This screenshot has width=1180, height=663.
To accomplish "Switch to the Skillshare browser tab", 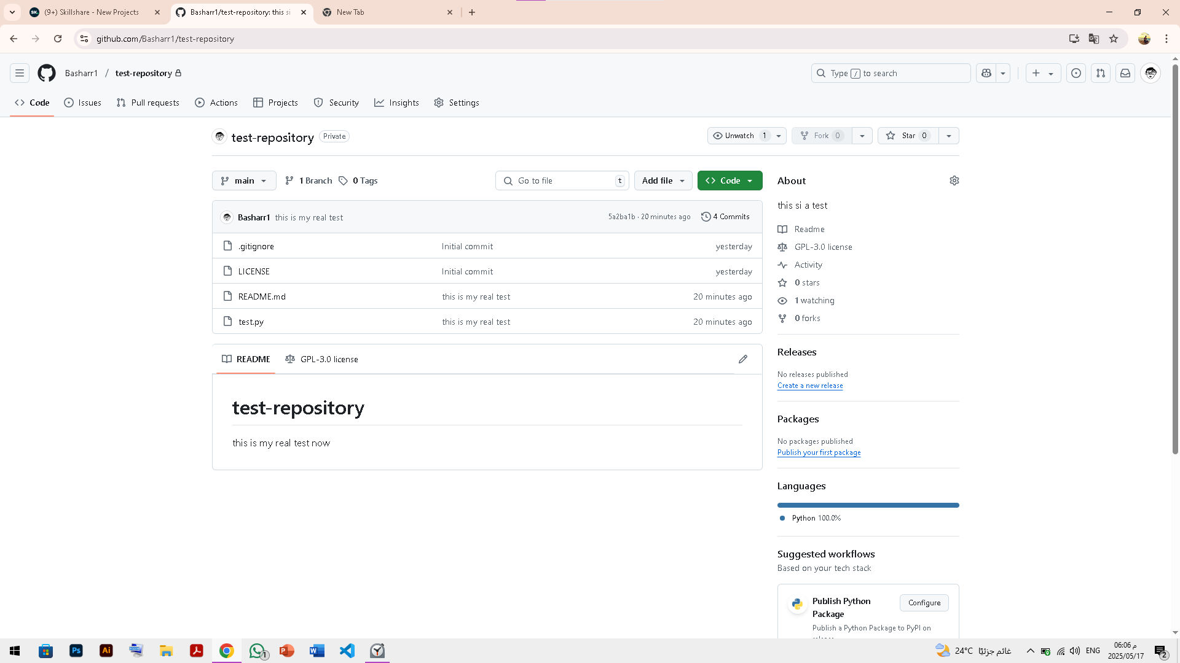I will 91,12.
